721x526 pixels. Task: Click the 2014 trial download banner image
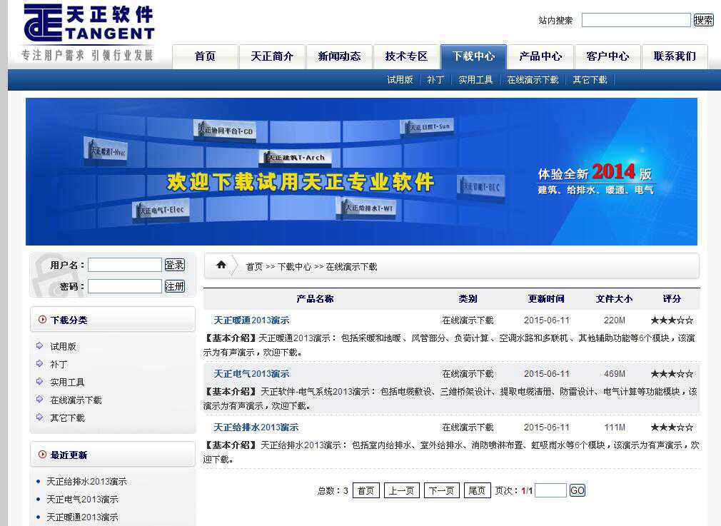coord(361,171)
